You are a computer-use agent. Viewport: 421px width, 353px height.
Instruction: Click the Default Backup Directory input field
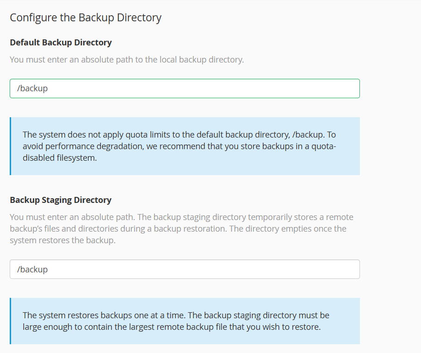coord(185,88)
